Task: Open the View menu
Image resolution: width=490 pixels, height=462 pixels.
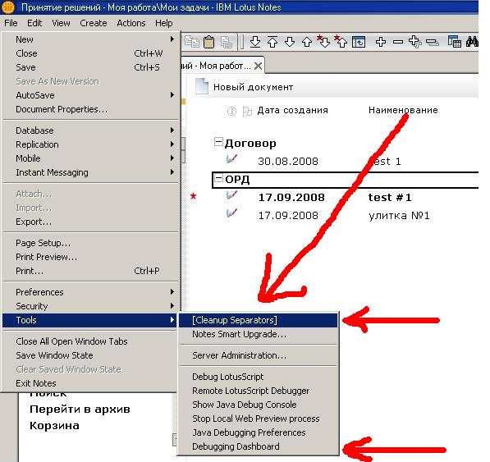Action: pos(61,23)
